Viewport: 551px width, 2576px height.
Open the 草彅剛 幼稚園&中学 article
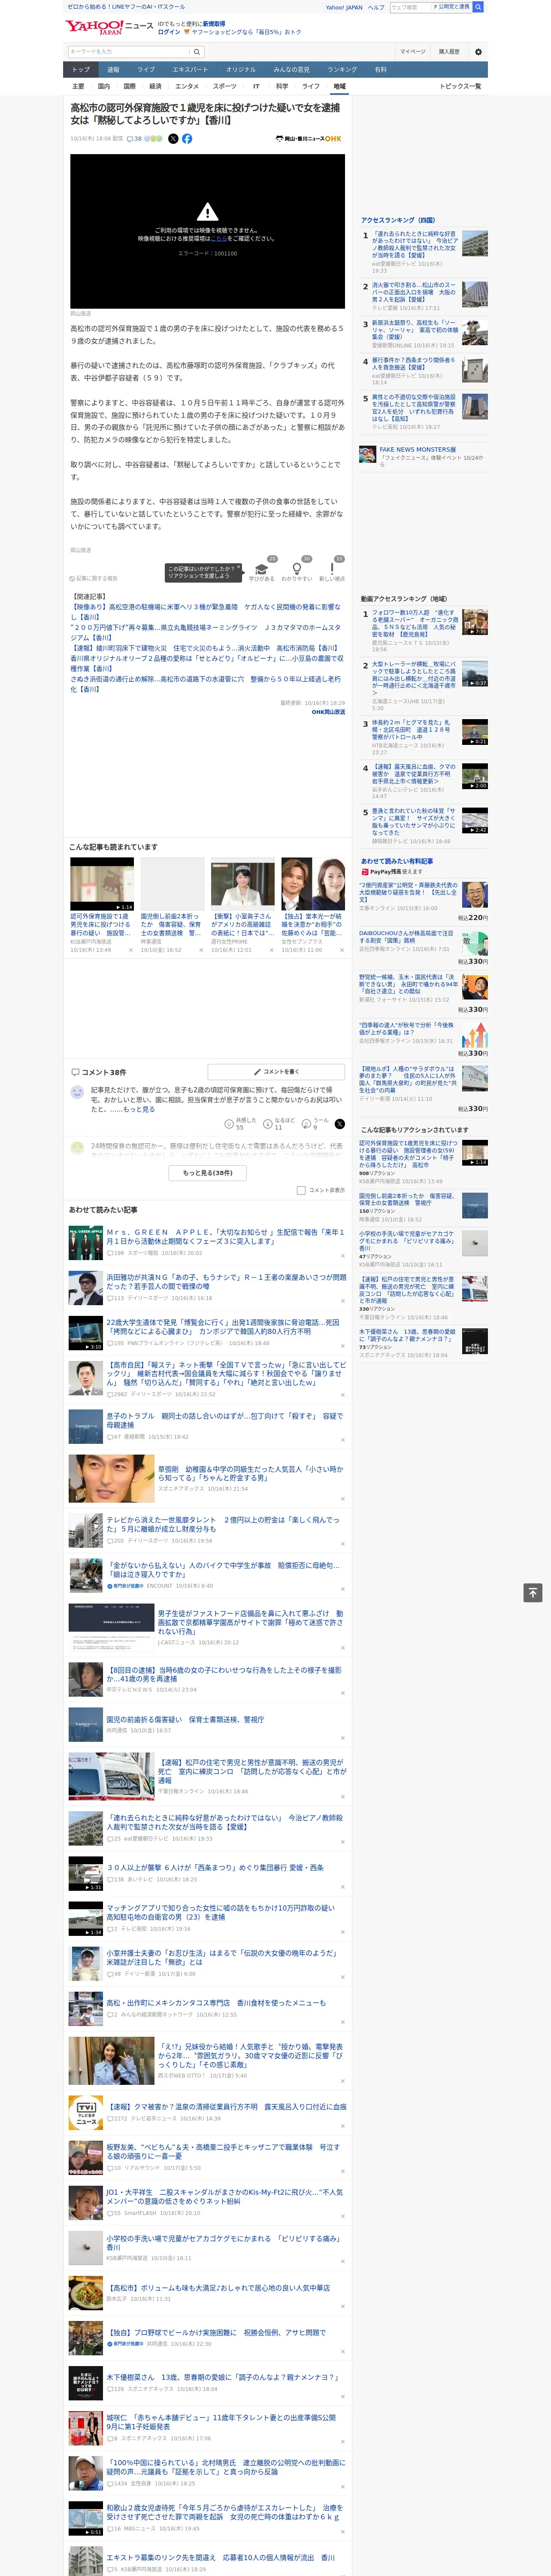click(250, 1473)
